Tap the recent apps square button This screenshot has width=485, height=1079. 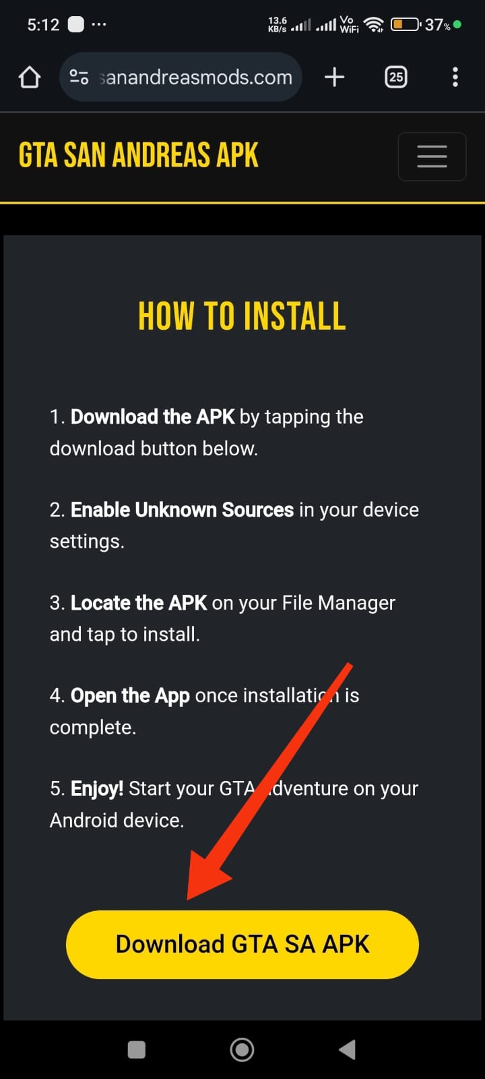[x=137, y=1049]
